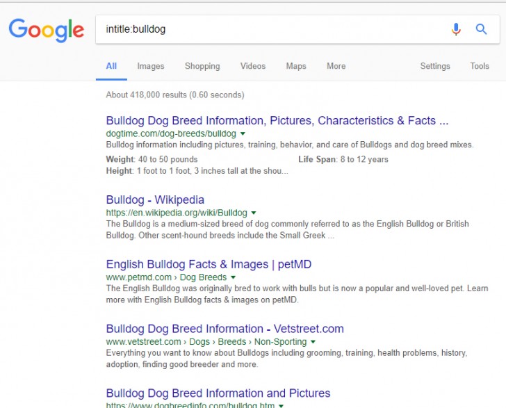506x408 pixels.
Task: Click the magnifying glass search button
Action: 481,29
